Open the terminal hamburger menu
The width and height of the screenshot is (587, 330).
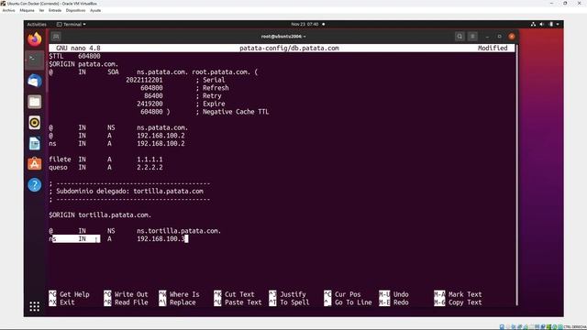[x=472, y=37]
